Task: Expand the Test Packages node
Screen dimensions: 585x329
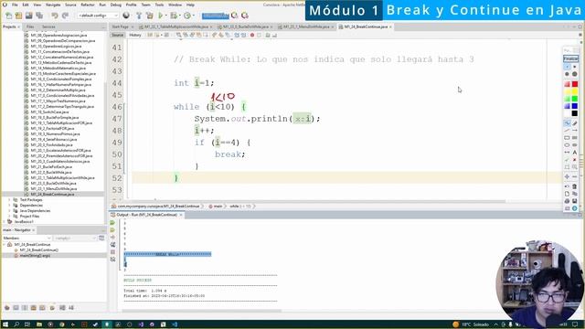Action: pyautogui.click(x=9, y=200)
